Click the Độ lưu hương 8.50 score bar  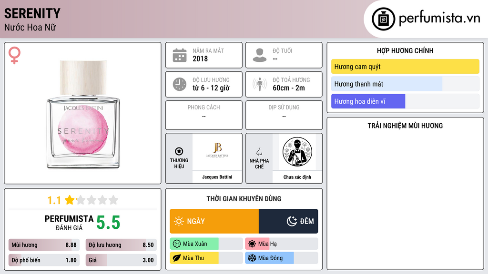coord(121,245)
